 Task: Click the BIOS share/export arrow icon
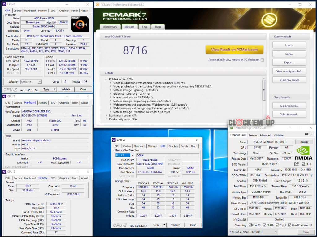click(297, 164)
